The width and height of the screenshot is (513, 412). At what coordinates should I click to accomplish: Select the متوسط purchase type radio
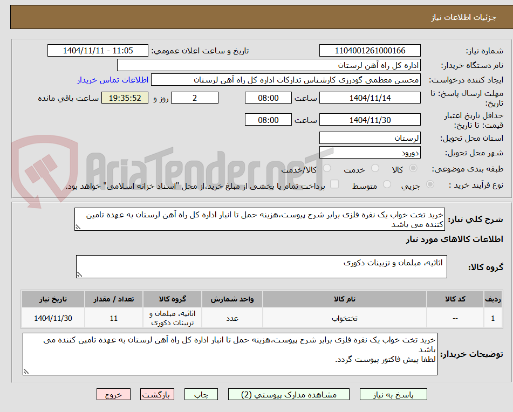(387, 184)
